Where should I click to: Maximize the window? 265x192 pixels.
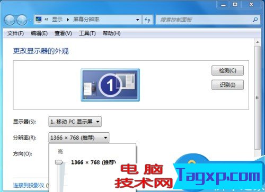[x=235, y=5]
